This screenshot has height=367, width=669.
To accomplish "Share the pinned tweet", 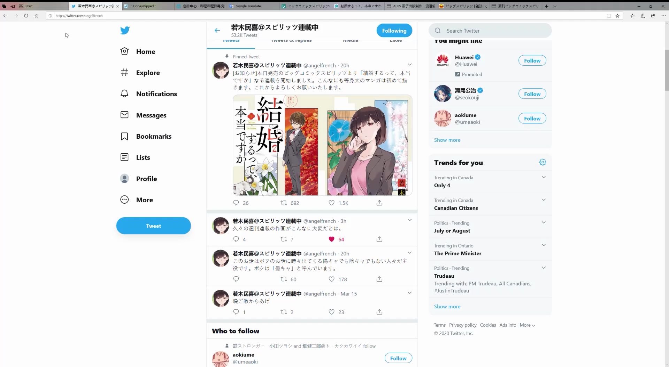I will click(379, 203).
